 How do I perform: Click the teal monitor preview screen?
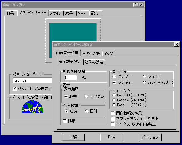73,32
